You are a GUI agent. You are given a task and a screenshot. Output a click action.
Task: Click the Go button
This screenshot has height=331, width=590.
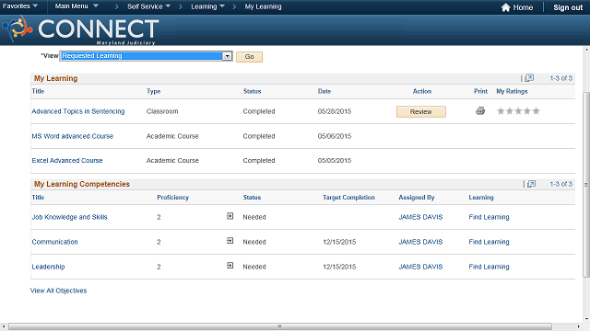point(250,57)
